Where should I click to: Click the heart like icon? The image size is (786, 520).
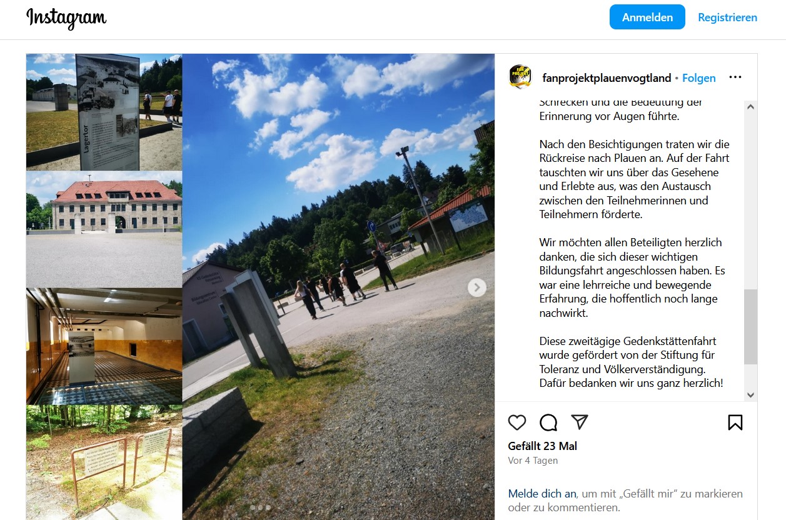click(x=517, y=422)
